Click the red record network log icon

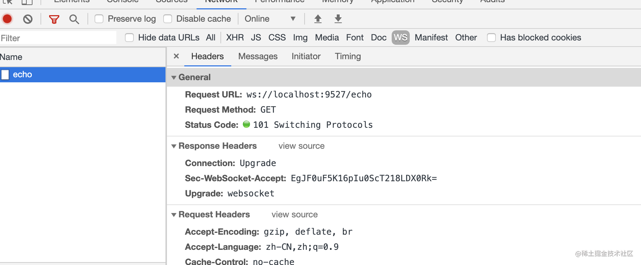coord(7,19)
